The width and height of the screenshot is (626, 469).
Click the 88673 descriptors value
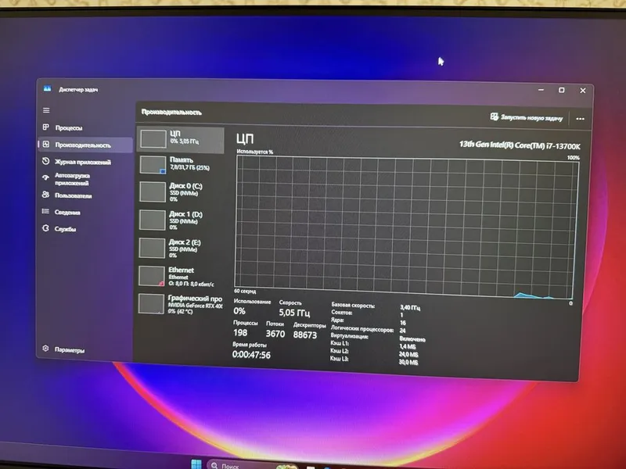pos(305,335)
